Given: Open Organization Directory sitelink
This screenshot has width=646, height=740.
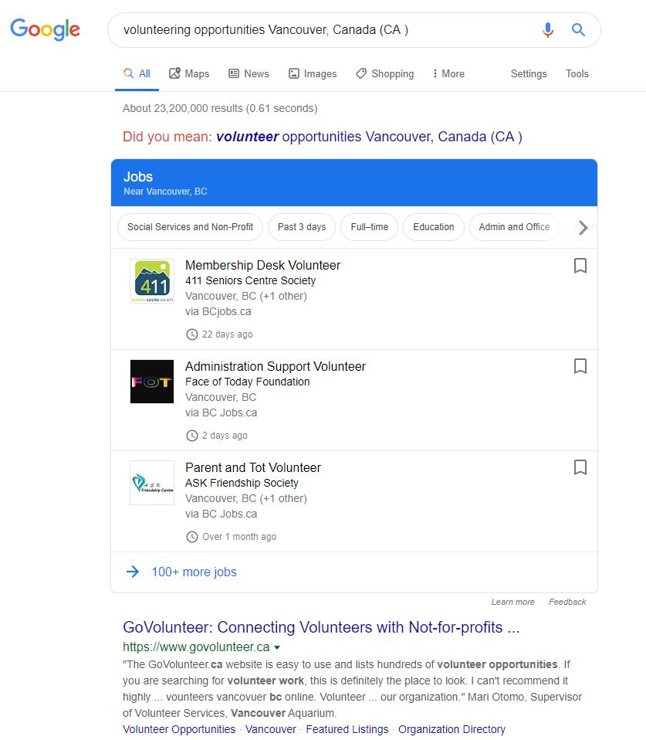Looking at the screenshot, I should point(452,729).
